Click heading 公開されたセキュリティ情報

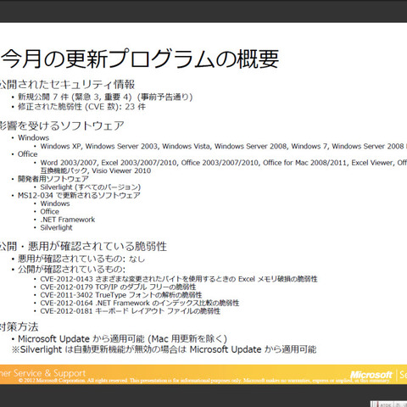[x=67, y=84]
